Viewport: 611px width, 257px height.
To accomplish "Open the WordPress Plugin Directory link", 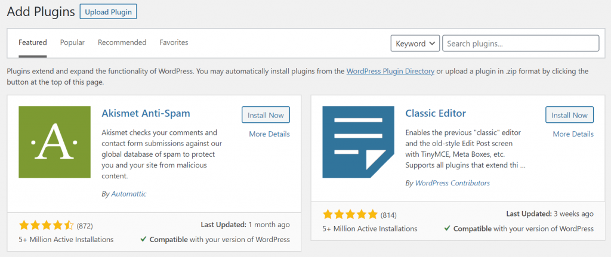I will point(390,72).
